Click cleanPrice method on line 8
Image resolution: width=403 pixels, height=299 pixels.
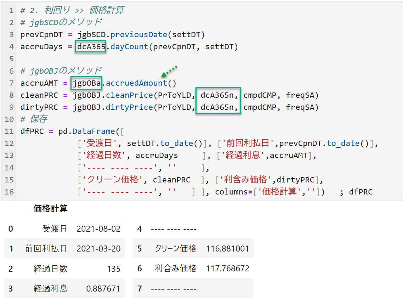pos(129,95)
